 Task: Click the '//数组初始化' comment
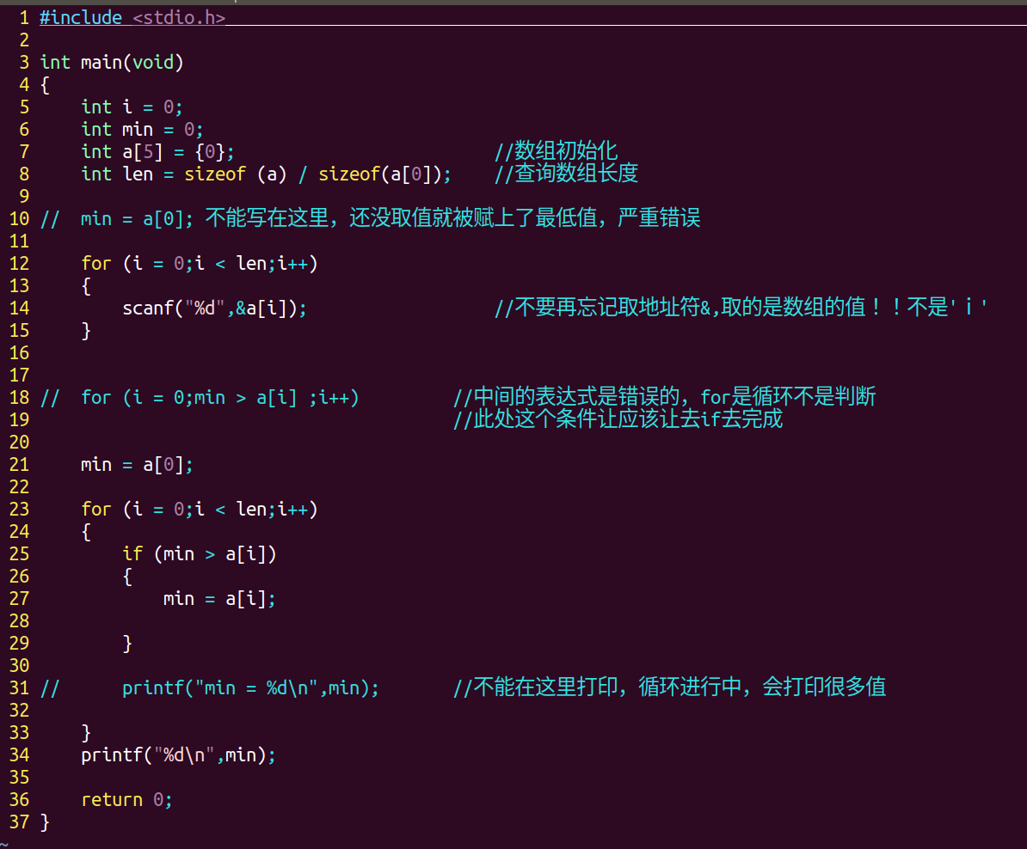point(556,151)
